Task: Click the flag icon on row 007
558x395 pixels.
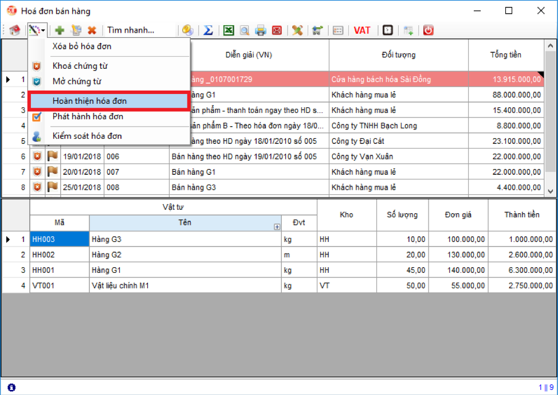Action: point(53,171)
